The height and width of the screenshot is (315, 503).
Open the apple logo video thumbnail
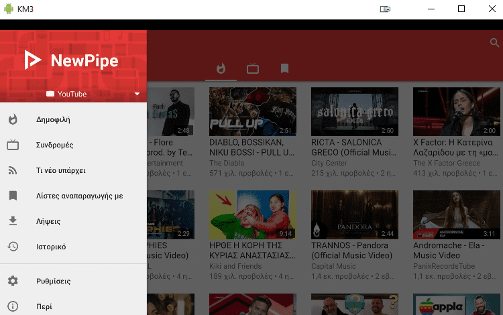pos(457,304)
